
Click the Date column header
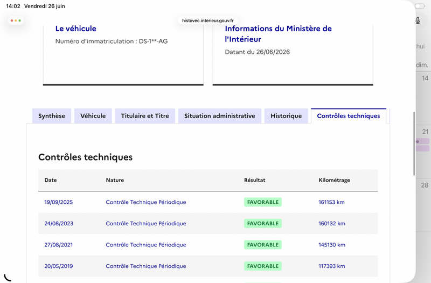coord(51,180)
